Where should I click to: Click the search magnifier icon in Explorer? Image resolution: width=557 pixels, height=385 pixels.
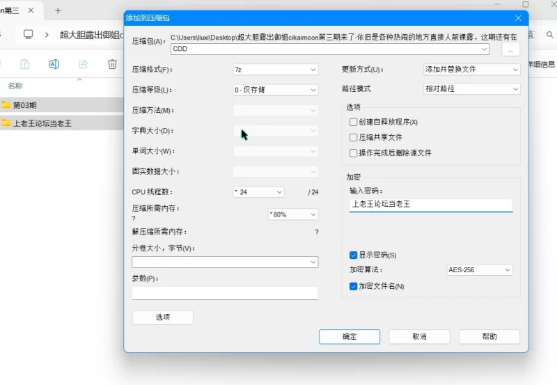[549, 35]
